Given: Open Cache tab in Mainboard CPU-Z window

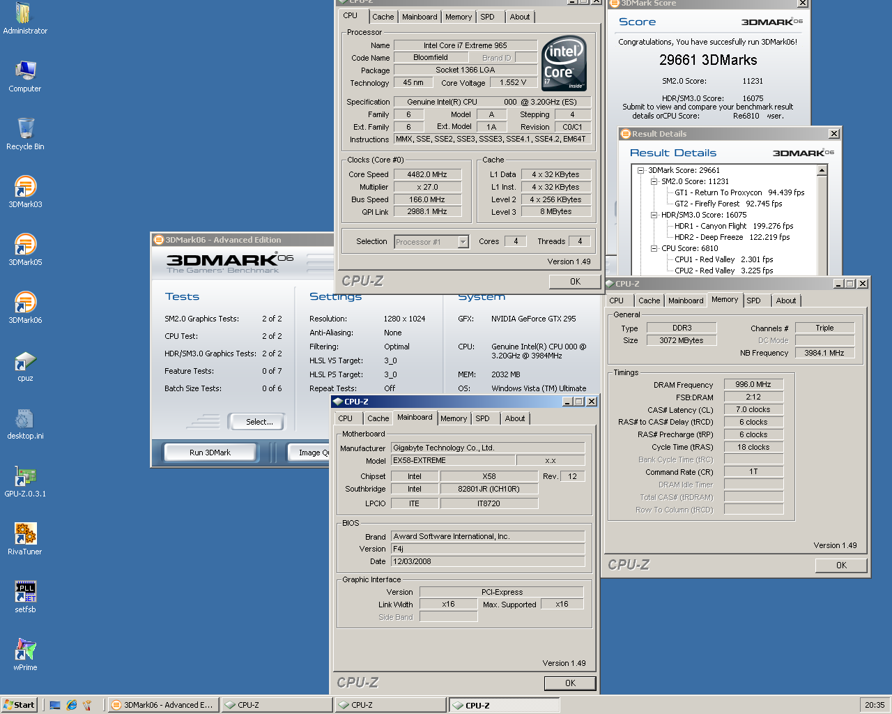Looking at the screenshot, I should [x=378, y=418].
